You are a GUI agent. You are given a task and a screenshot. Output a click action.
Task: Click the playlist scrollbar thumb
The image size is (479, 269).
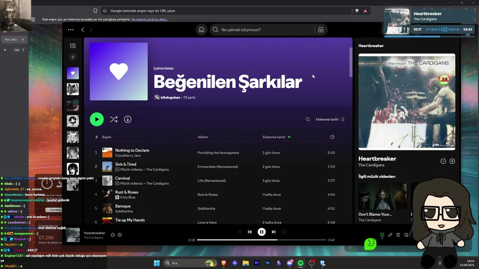[351, 62]
